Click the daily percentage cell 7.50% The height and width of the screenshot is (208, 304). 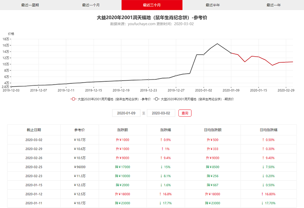tap(268, 167)
